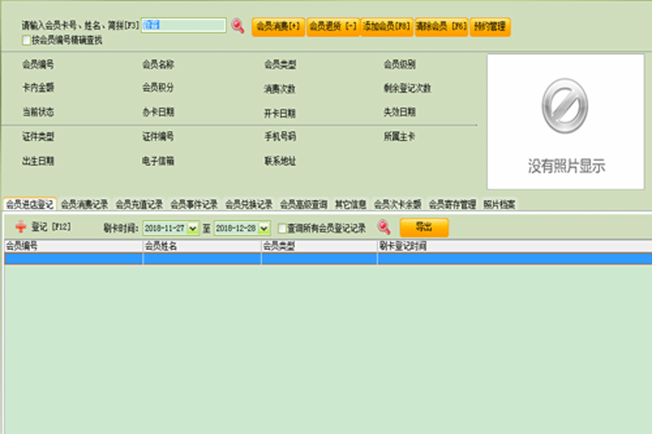
Task: Click the 会员消费[+] button
Action: [278, 27]
